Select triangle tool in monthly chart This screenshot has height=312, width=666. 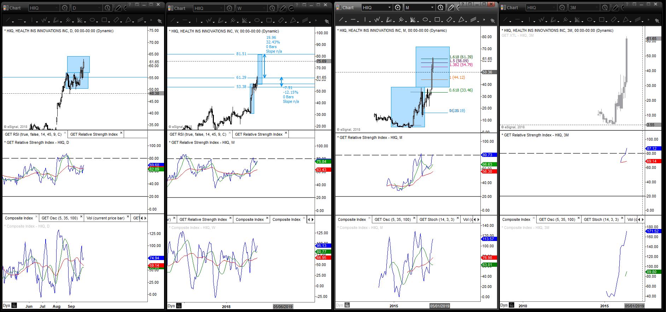point(462,20)
